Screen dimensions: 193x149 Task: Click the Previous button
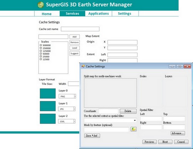point(149,142)
